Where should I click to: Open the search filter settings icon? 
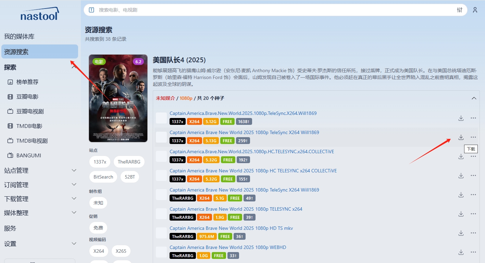[x=460, y=10]
